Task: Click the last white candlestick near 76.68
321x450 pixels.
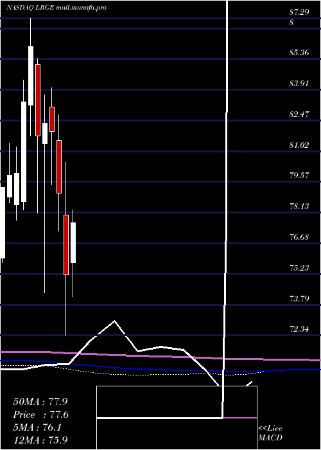Action: 73,242
